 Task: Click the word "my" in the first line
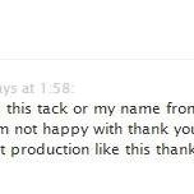(x=104, y=111)
